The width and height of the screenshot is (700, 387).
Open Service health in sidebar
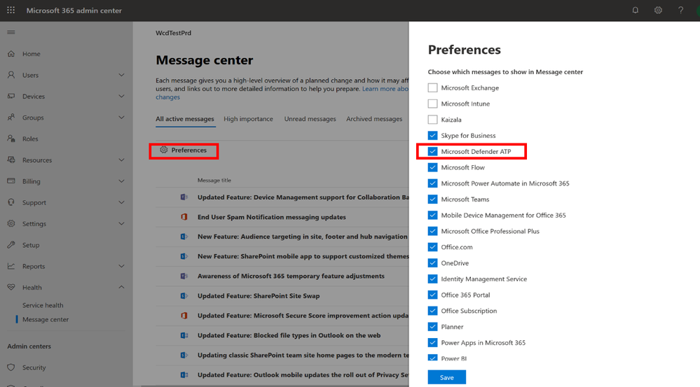[43, 305]
